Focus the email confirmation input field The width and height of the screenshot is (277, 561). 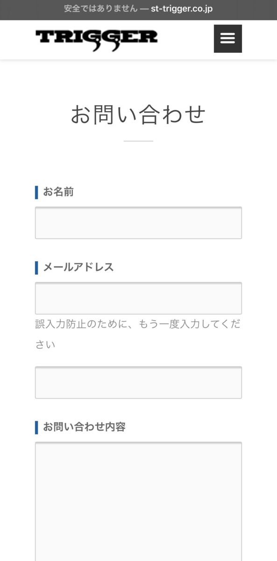(138, 382)
